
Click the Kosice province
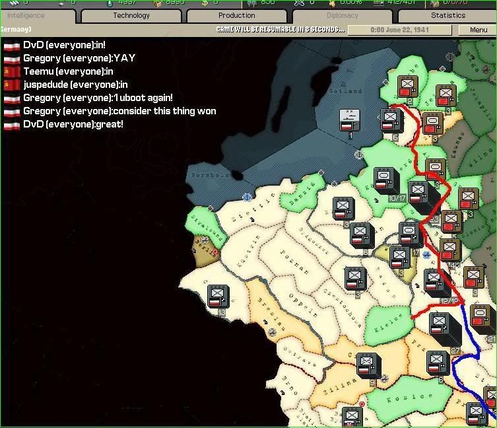tap(409, 397)
